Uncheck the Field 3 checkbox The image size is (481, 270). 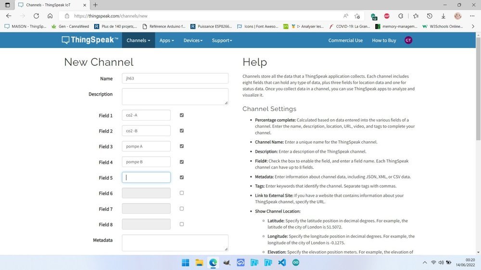[182, 146]
